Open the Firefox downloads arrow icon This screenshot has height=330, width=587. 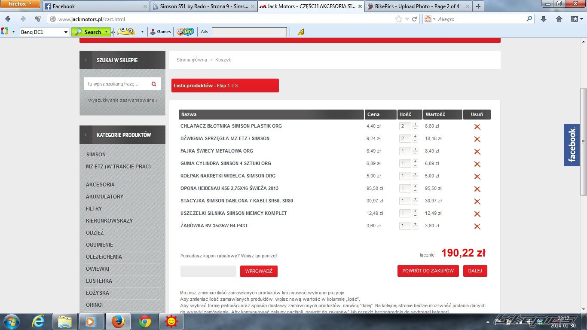(x=544, y=19)
